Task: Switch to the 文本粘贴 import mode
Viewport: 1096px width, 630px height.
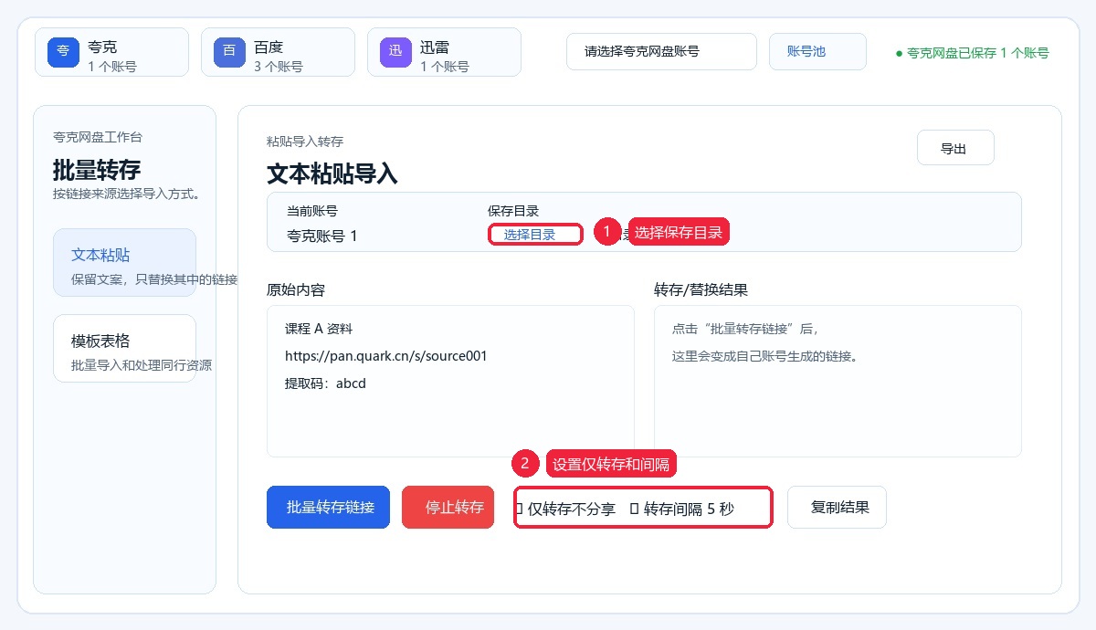Action: [x=124, y=262]
